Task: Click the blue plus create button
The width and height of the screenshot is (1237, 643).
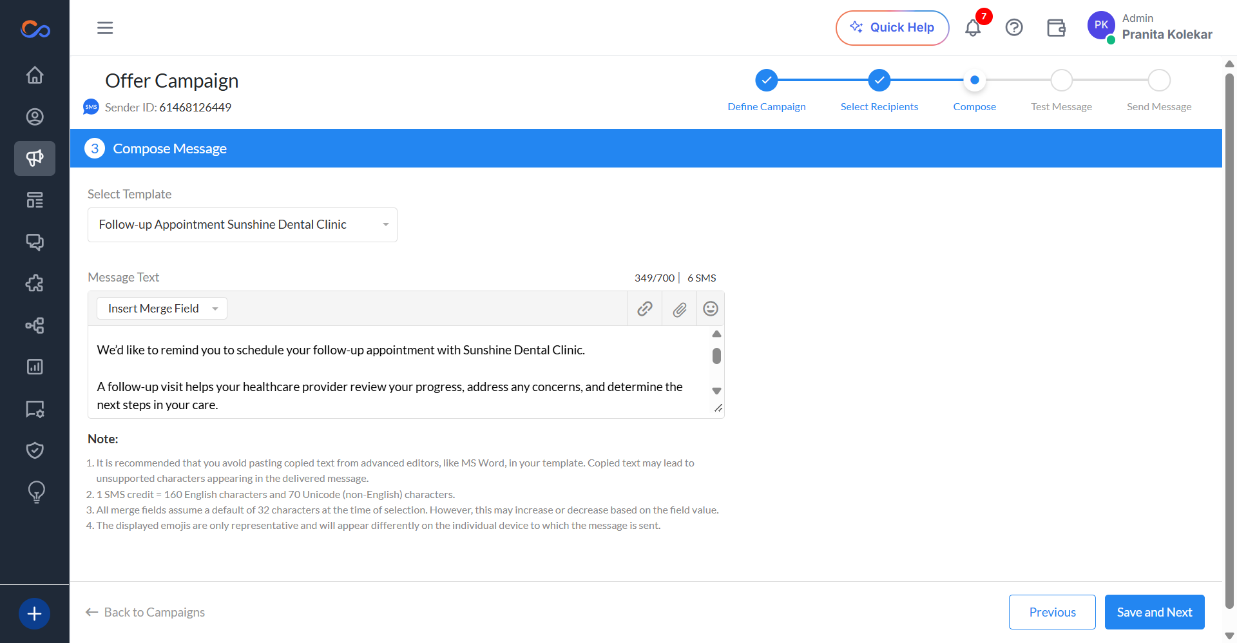Action: (x=35, y=613)
